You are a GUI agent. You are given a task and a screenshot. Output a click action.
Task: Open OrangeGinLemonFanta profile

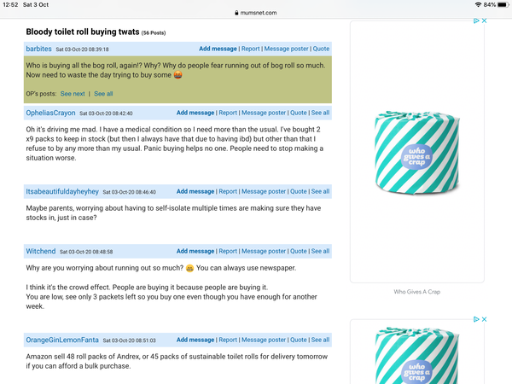pos(62,340)
